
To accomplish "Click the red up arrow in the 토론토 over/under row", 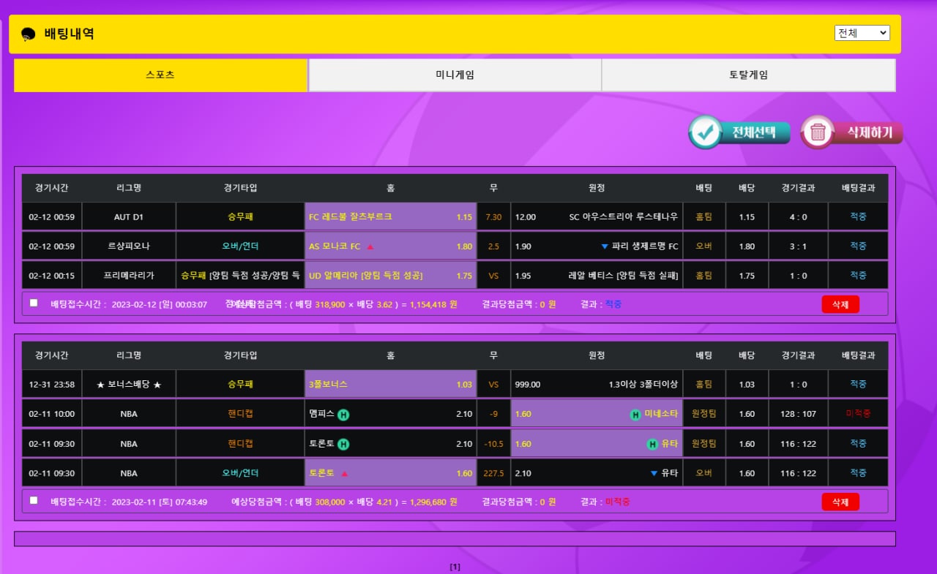I will tap(344, 474).
